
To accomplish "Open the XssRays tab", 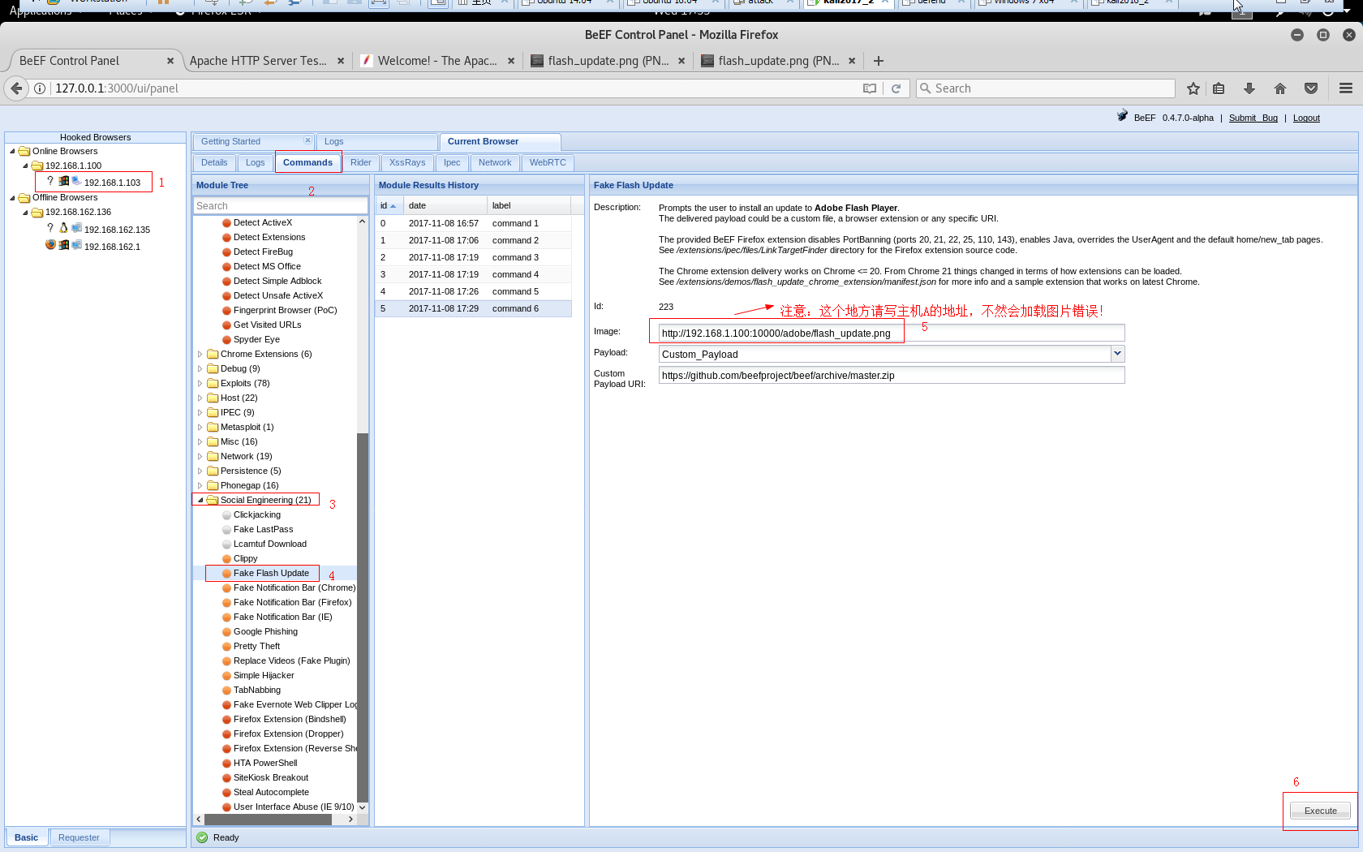I will pos(407,163).
